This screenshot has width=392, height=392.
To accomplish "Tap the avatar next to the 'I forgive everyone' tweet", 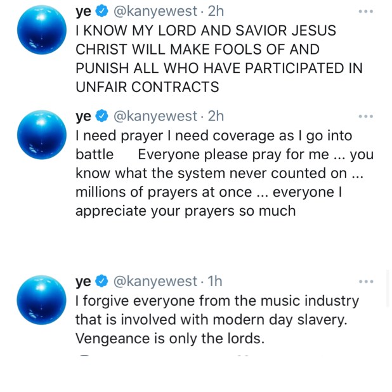I will 42,299.
